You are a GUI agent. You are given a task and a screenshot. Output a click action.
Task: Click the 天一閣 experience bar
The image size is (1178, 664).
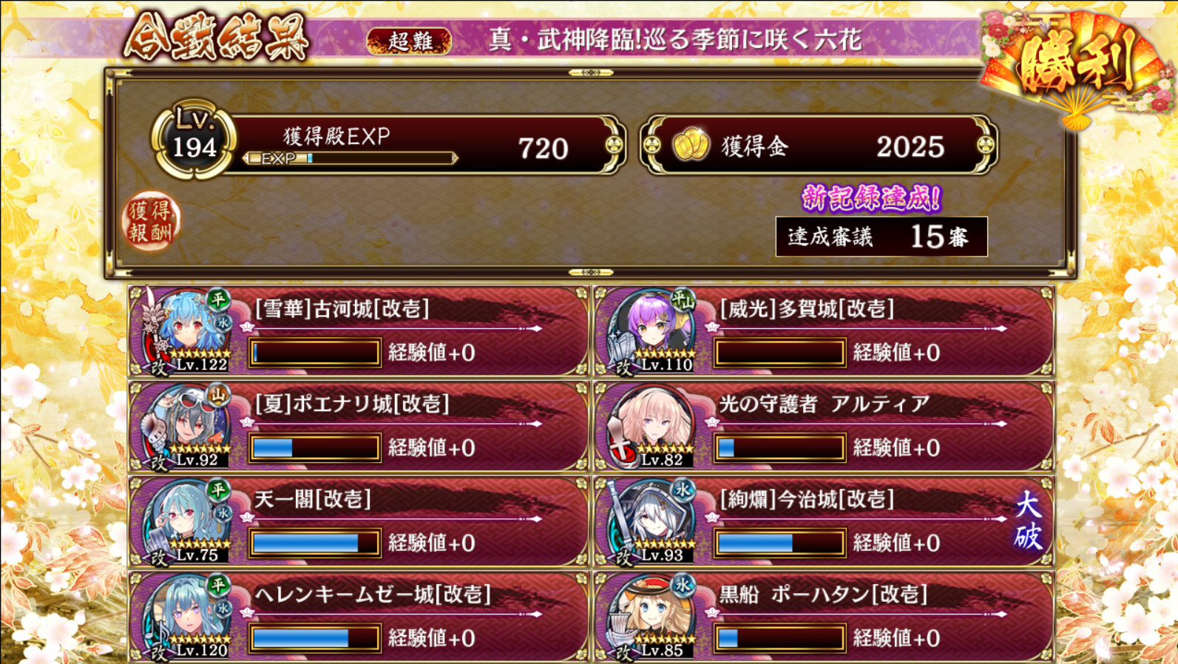[x=315, y=543]
